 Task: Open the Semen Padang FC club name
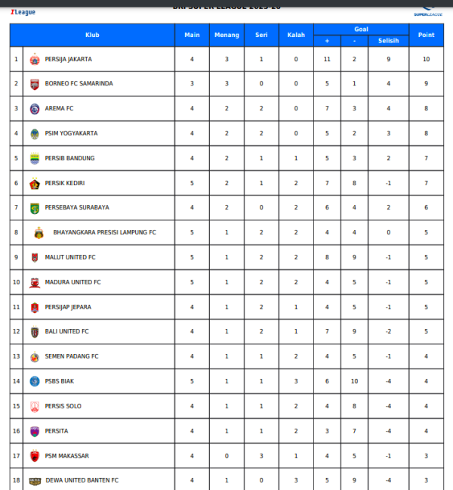click(x=72, y=357)
